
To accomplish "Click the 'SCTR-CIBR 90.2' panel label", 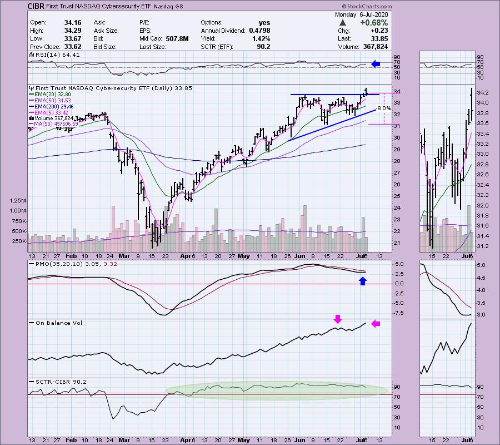I will click(x=58, y=382).
